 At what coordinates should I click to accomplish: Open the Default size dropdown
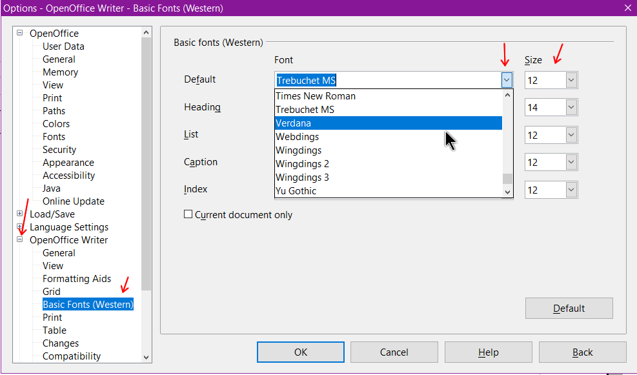pos(571,80)
